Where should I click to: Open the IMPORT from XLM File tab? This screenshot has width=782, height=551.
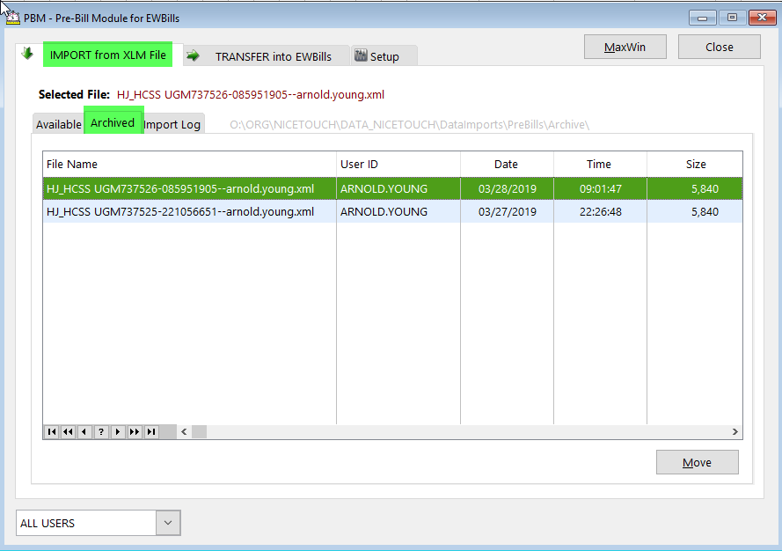tap(107, 55)
